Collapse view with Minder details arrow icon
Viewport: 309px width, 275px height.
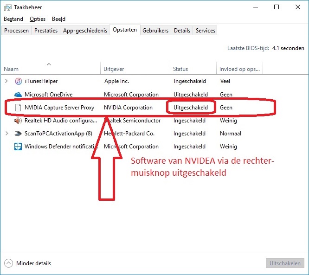[8, 263]
